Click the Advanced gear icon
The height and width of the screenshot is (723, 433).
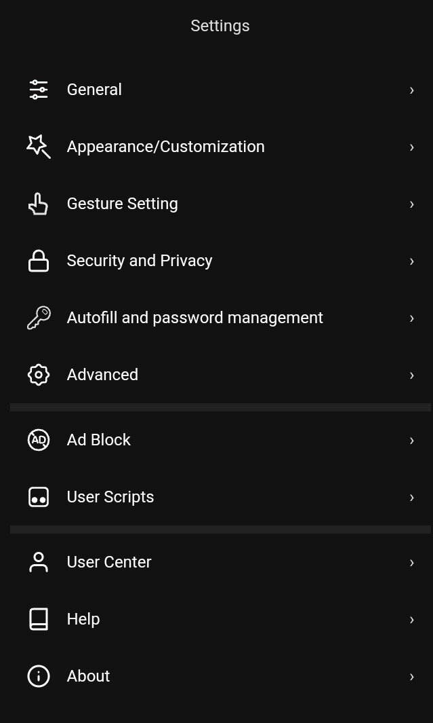tap(39, 375)
